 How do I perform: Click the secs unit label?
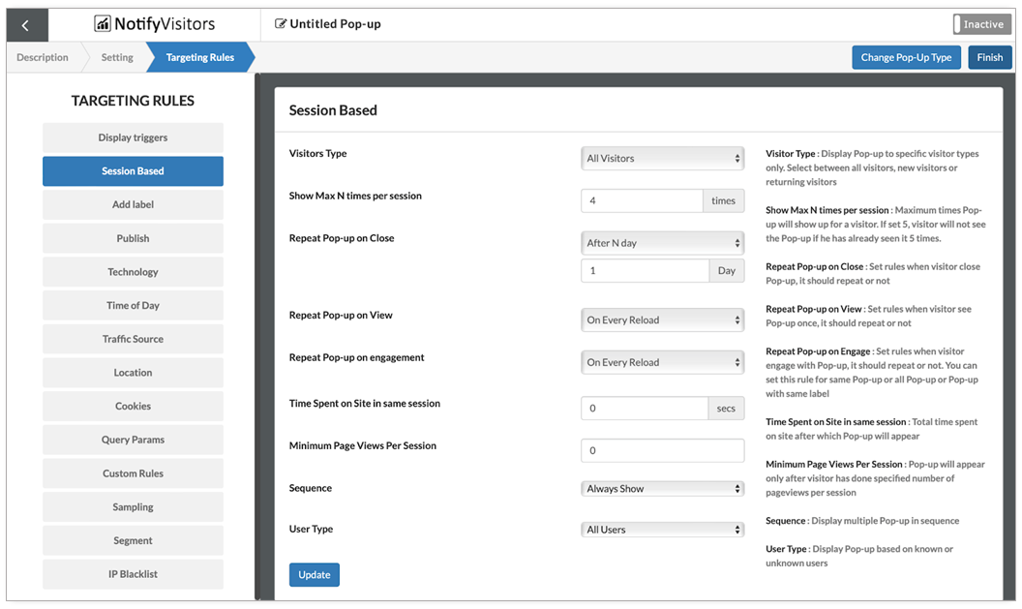pos(726,409)
